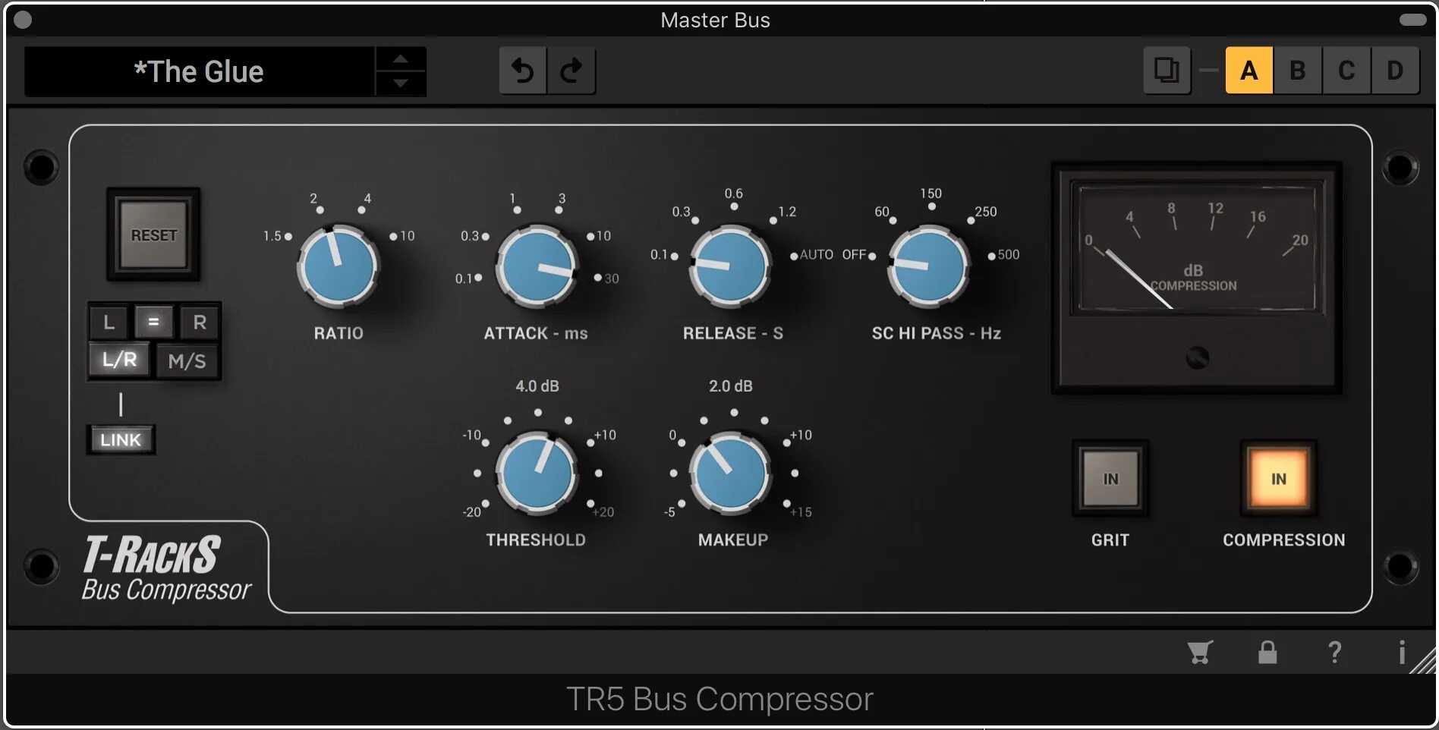The height and width of the screenshot is (730, 1439).
Task: Click the ATTACK knob
Action: (x=537, y=266)
